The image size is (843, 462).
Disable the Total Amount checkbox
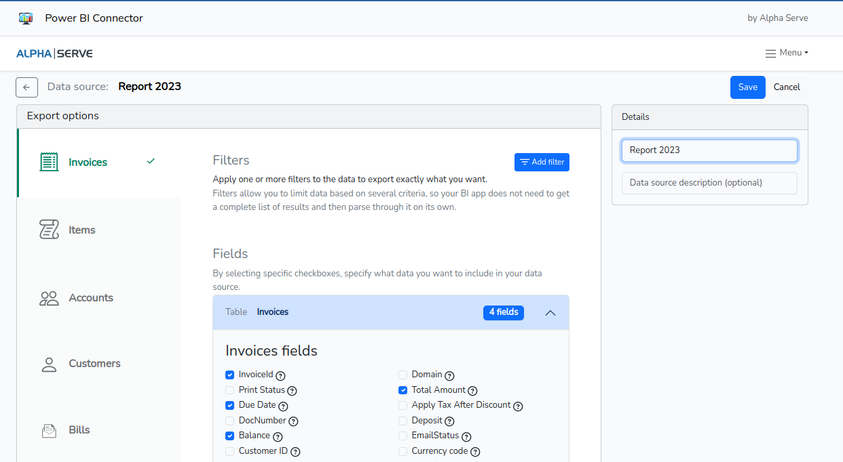(402, 390)
